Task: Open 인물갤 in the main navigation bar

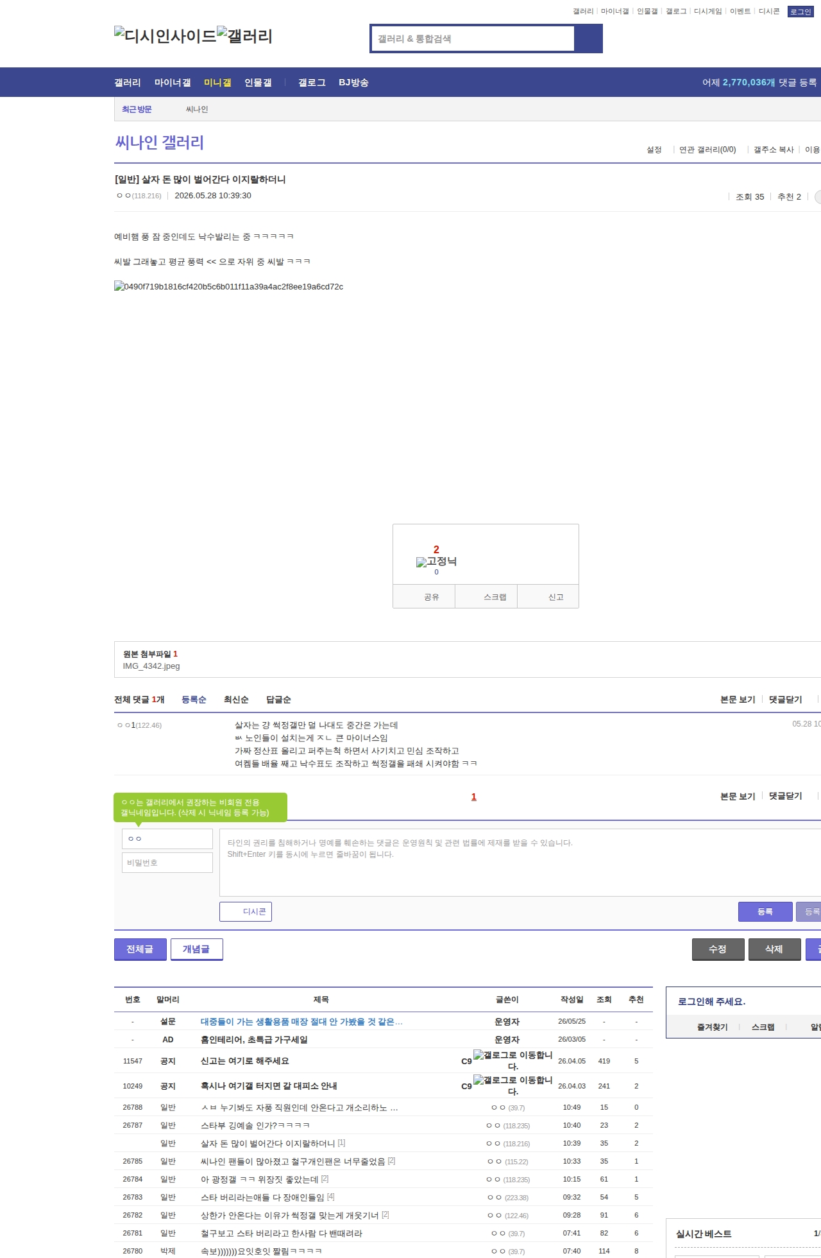Action: pos(258,83)
